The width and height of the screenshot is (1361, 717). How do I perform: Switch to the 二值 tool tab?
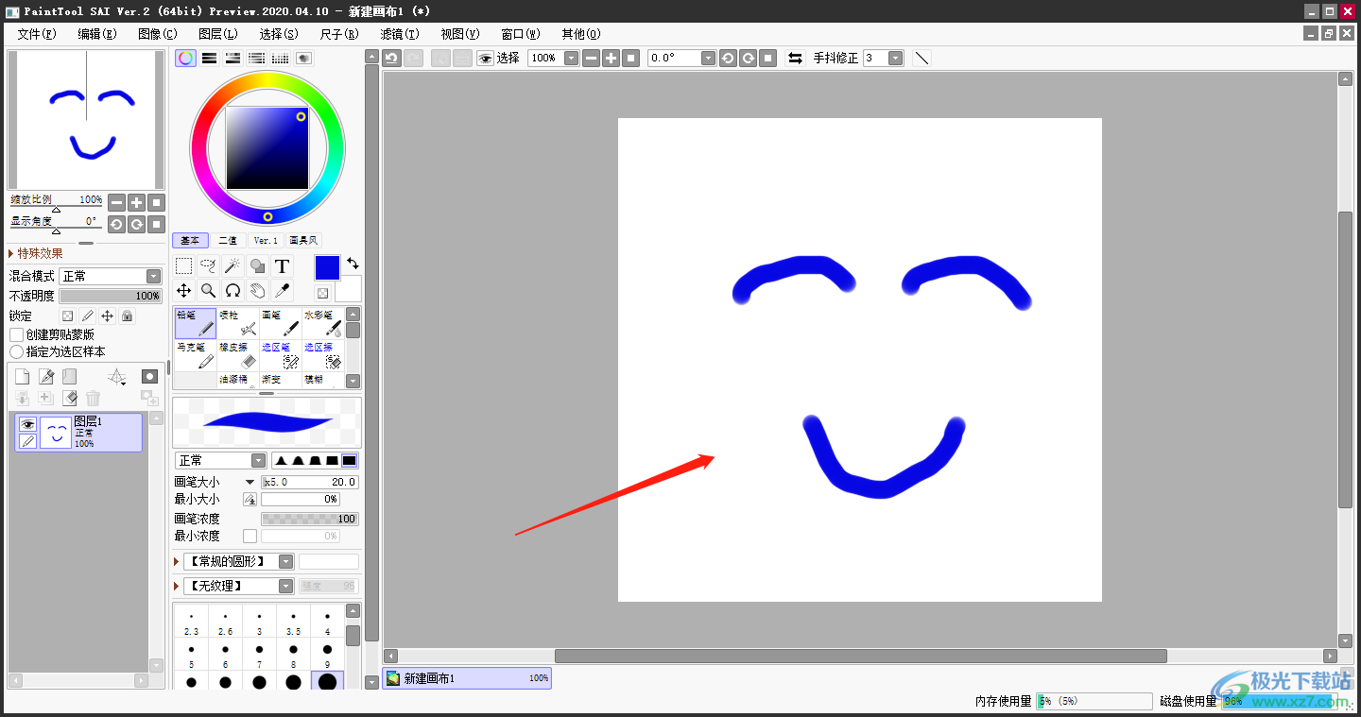(x=228, y=240)
